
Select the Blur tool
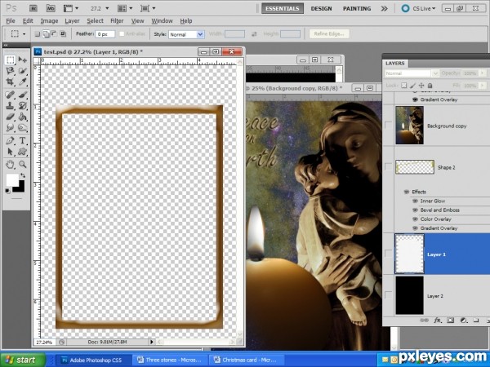[x=10, y=128]
